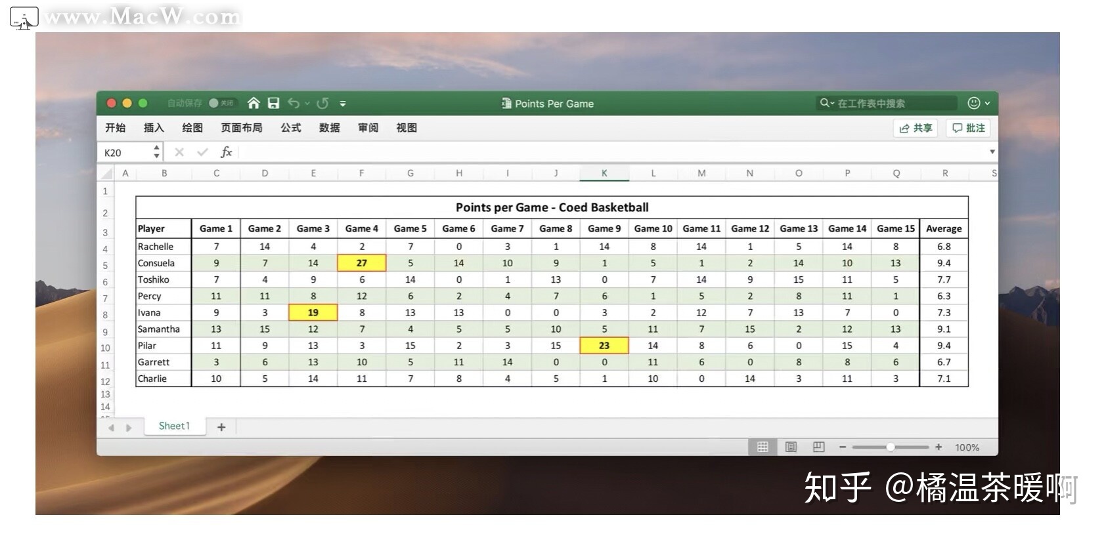
Task: Add a new sheet with plus button
Action: (x=221, y=427)
